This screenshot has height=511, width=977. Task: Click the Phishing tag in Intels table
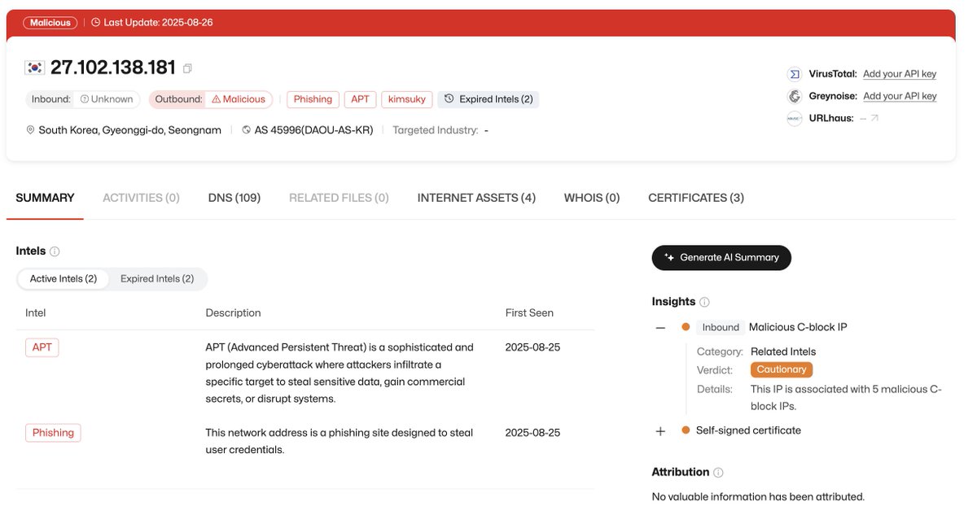click(x=53, y=433)
